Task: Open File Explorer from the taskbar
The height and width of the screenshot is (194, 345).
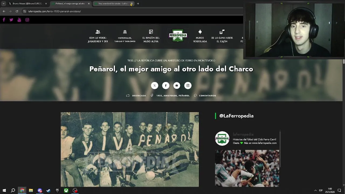Action: pos(31,190)
